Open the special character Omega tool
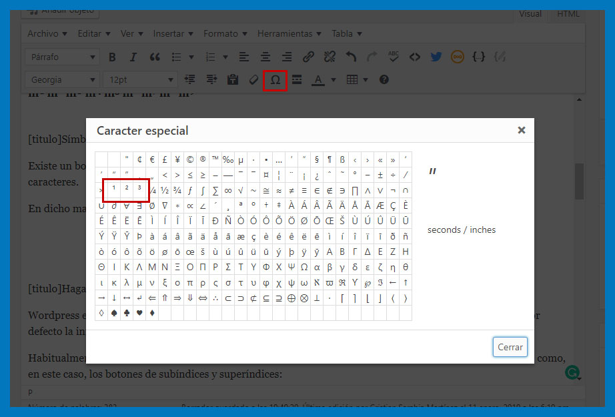This screenshot has height=417, width=615. tap(275, 80)
